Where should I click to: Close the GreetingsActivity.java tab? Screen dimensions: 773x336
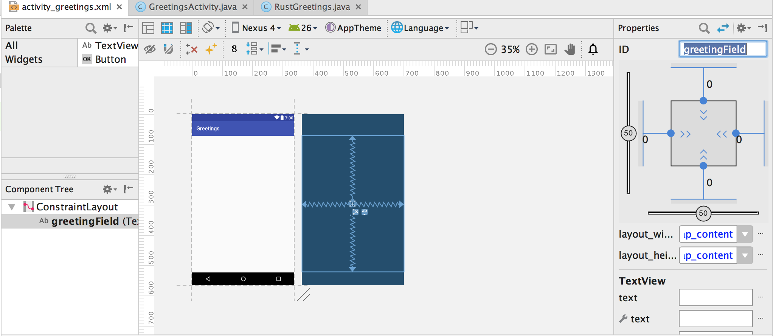click(x=245, y=7)
